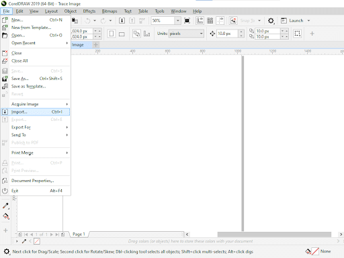
Task: Choose Close All menu item
Action: tap(36, 60)
